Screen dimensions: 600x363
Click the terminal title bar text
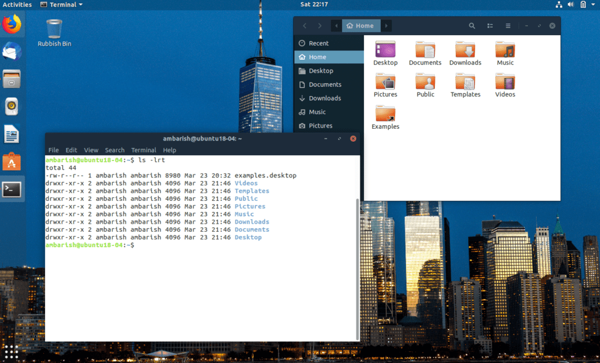[x=202, y=139]
